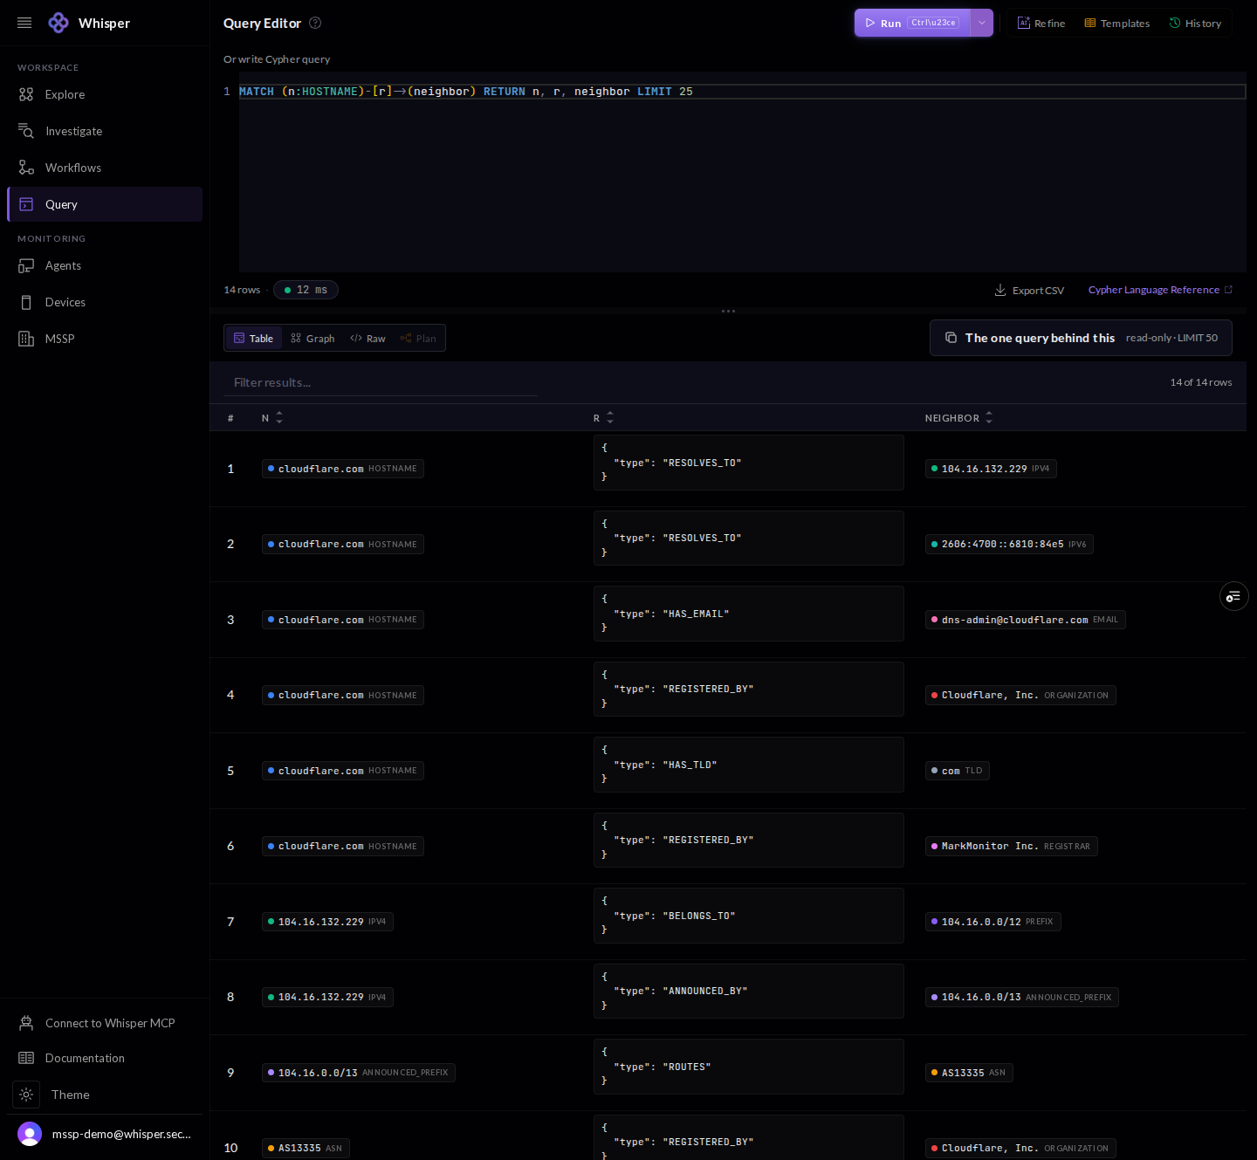Click the user avatar icon
The width and height of the screenshot is (1257, 1160).
[30, 1134]
